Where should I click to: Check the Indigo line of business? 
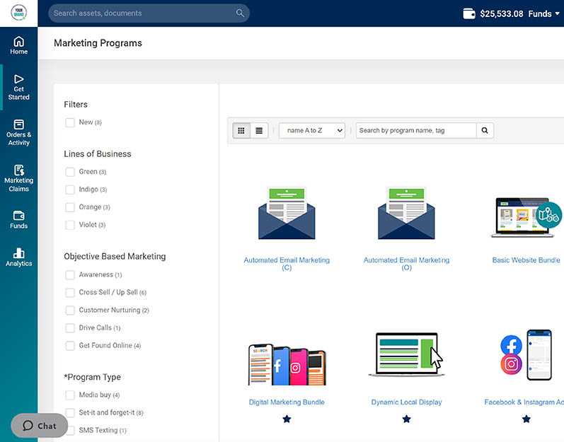[70, 190]
